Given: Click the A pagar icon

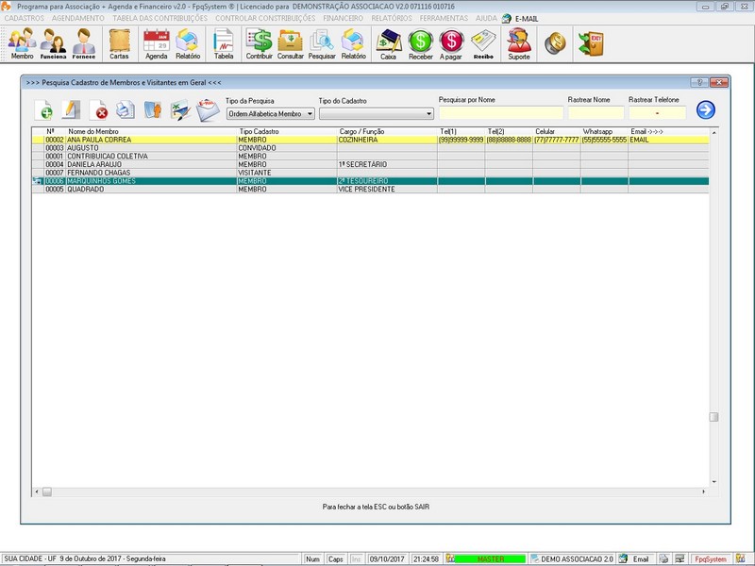Looking at the screenshot, I should [452, 43].
